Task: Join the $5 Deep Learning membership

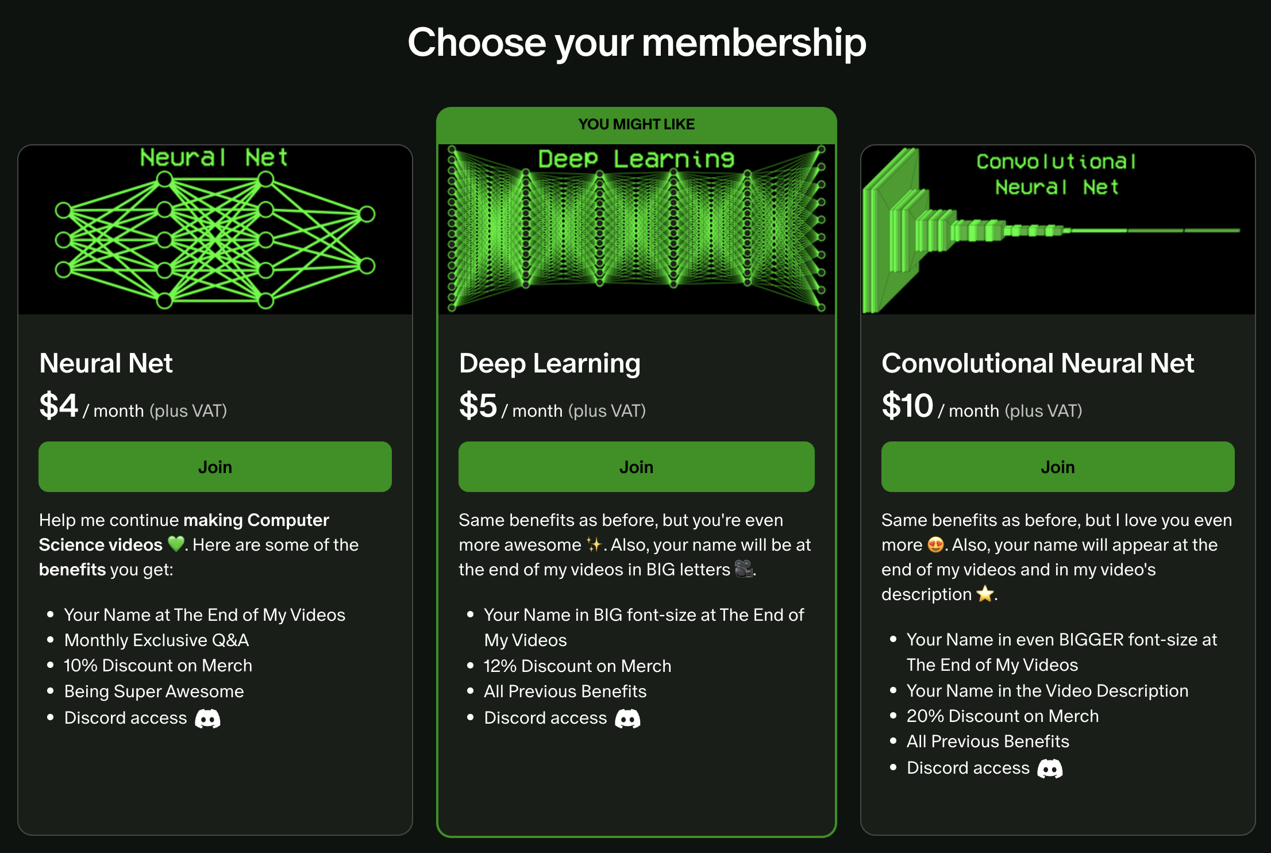Action: coord(636,467)
